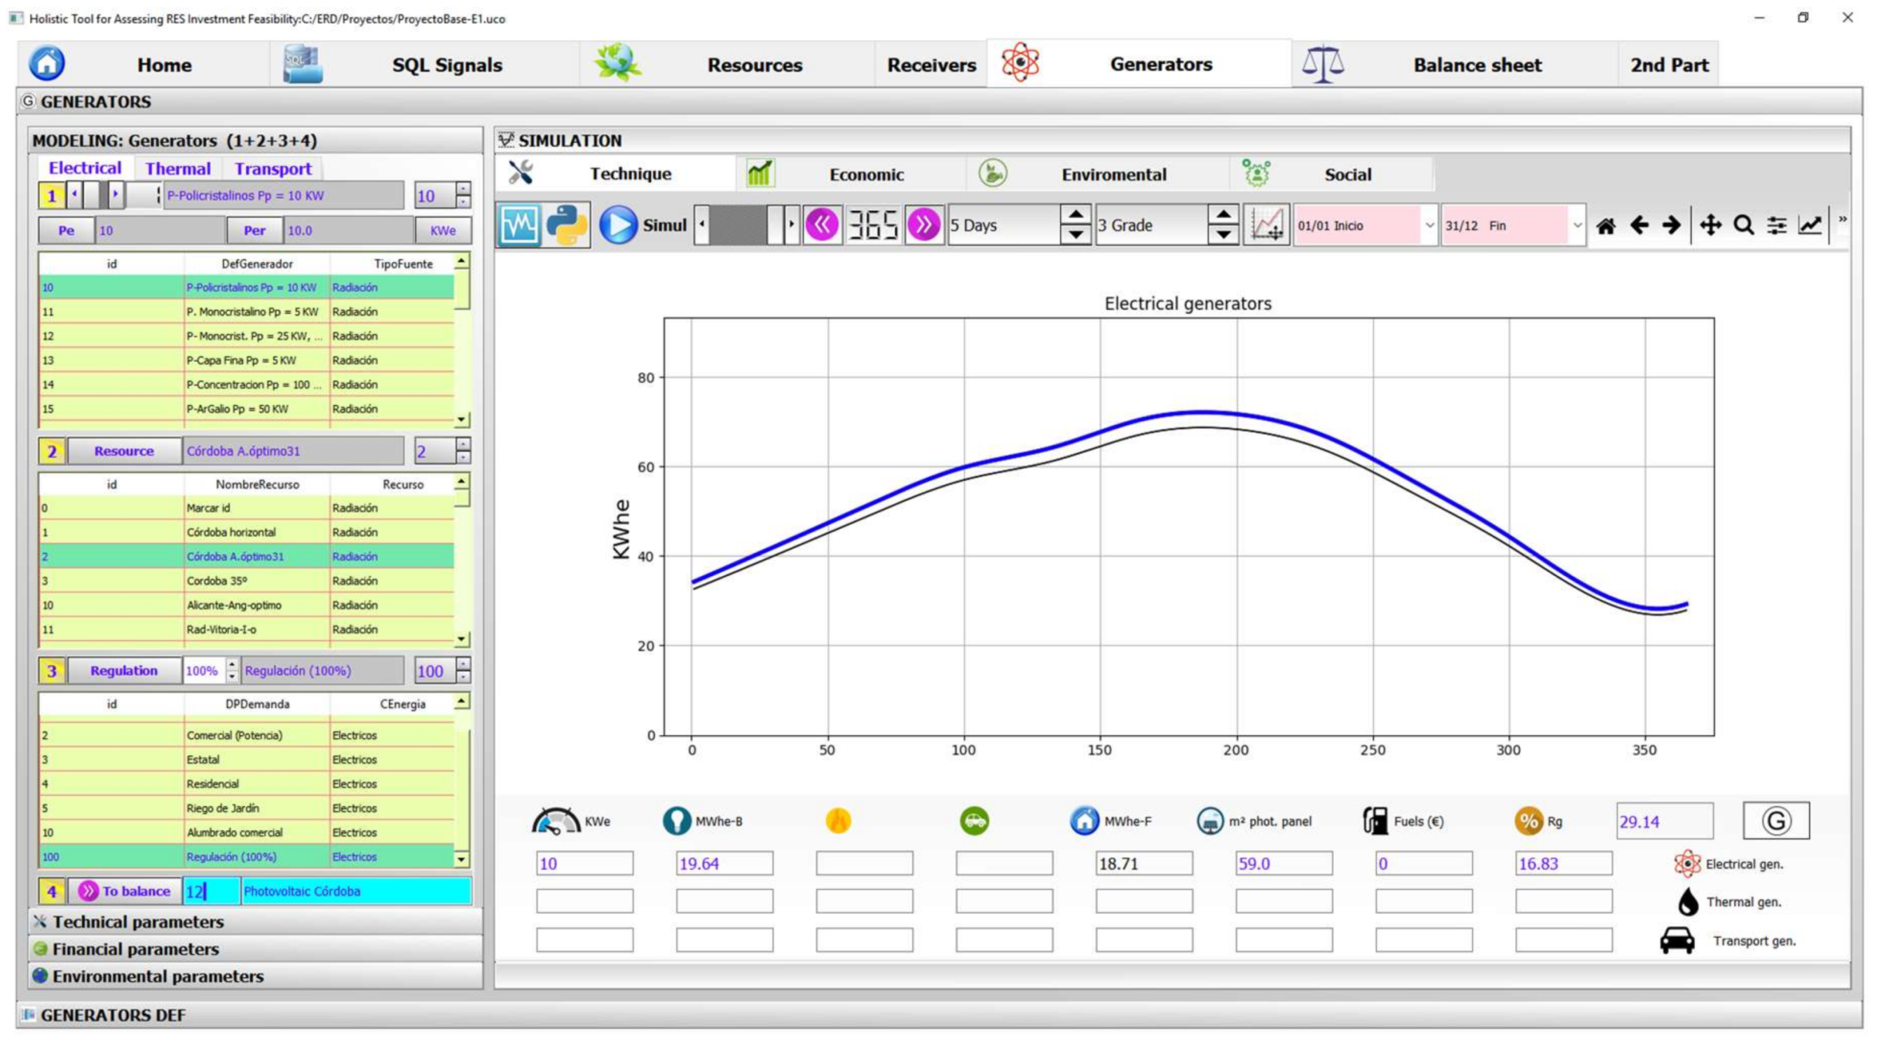1877x1045 pixels.
Task: Click the To balance button
Action: coord(125,891)
